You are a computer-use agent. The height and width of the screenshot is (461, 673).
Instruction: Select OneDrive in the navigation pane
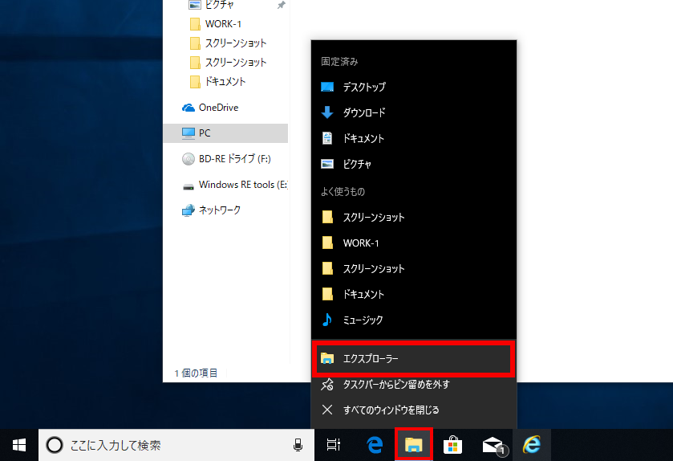[225, 108]
